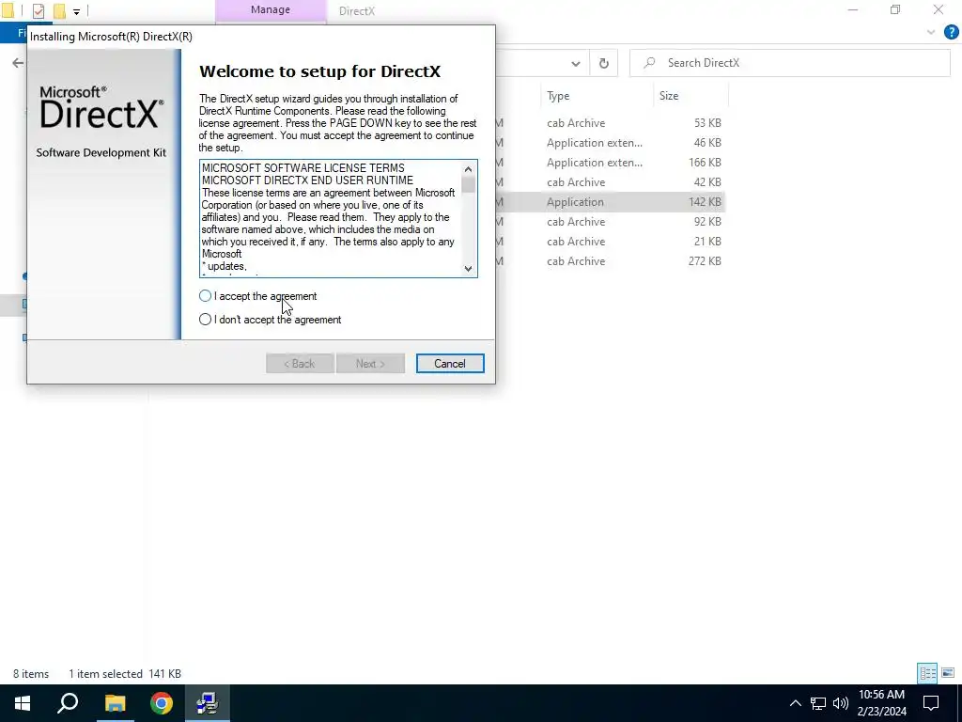This screenshot has height=722, width=962.
Task: Select the 166 KB Application extension row
Action: click(611, 162)
